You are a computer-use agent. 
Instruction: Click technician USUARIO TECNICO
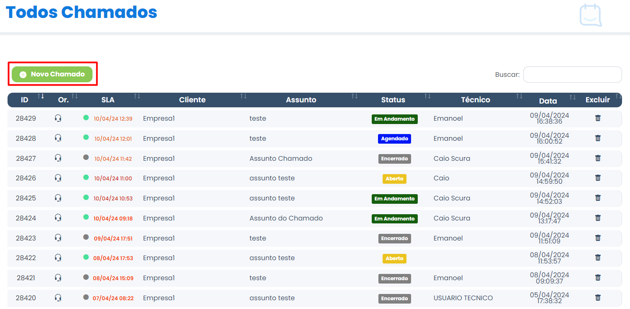click(x=463, y=298)
